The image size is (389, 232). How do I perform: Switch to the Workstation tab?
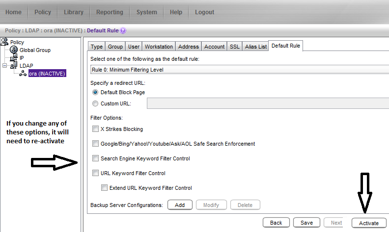point(159,47)
